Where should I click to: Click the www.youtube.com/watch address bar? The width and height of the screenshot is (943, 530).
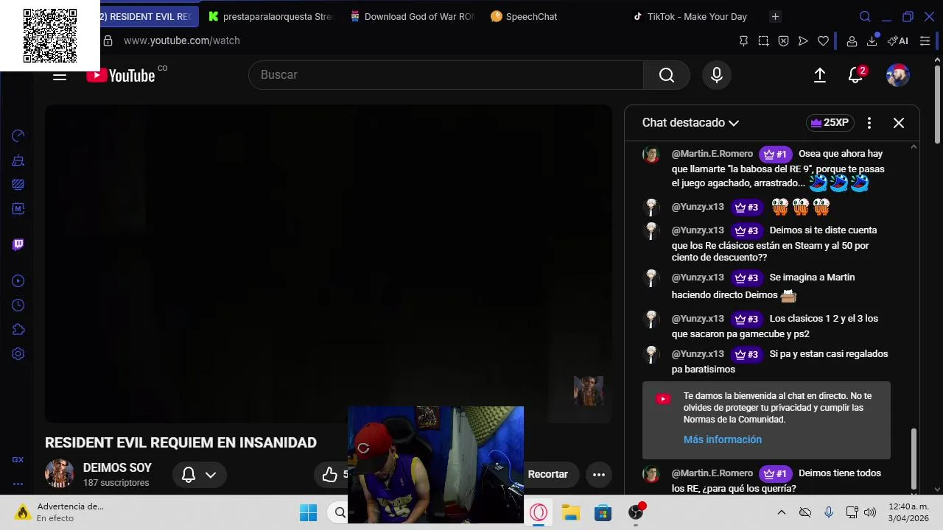tap(182, 40)
